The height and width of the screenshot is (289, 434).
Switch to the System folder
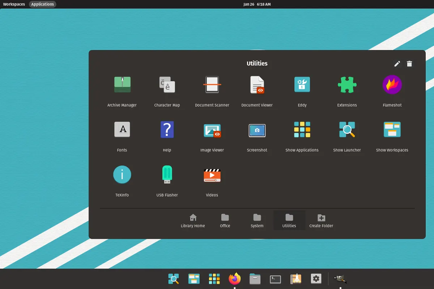pos(257,221)
